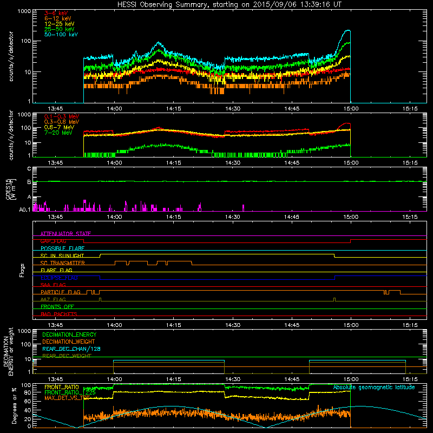Click the A0.1 tick label on GOES plot
433x433 pixels.
click(25, 210)
